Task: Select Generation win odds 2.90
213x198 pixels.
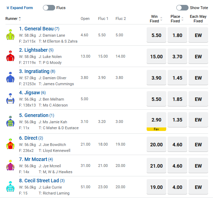Action: coord(156,120)
